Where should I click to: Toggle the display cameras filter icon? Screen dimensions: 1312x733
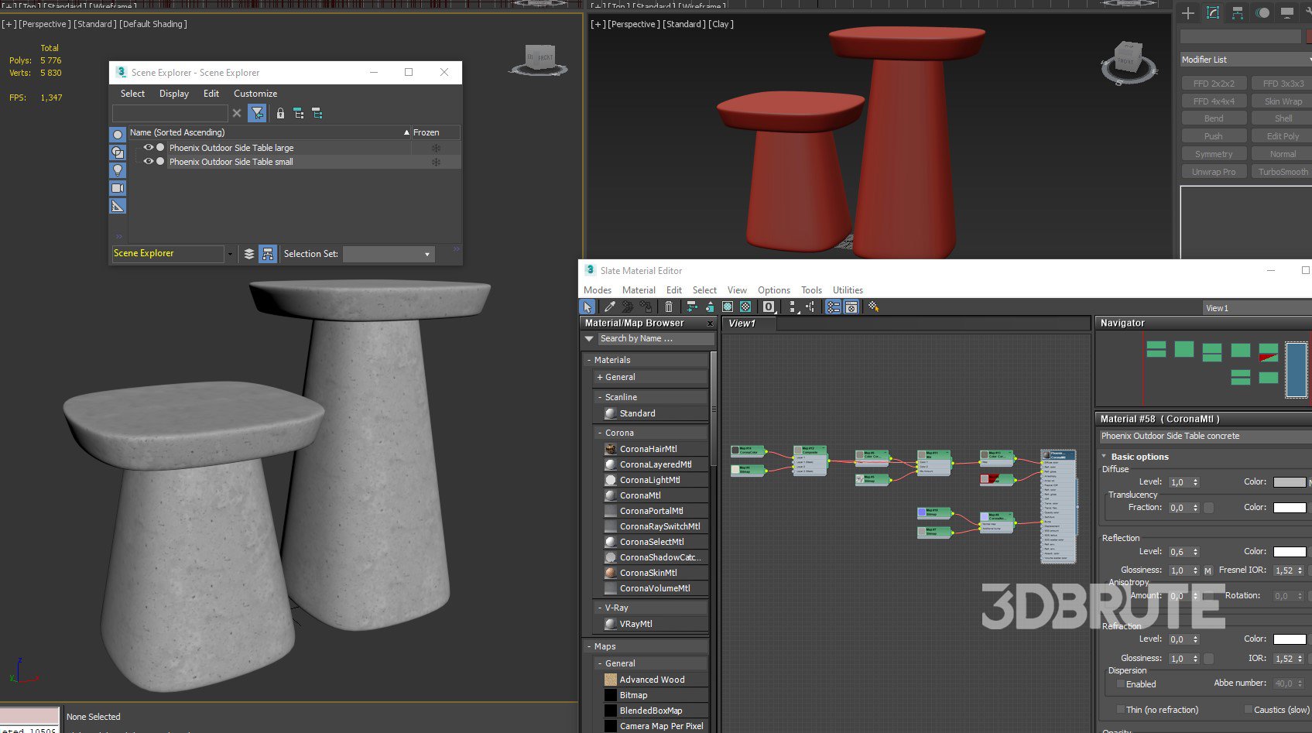118,188
